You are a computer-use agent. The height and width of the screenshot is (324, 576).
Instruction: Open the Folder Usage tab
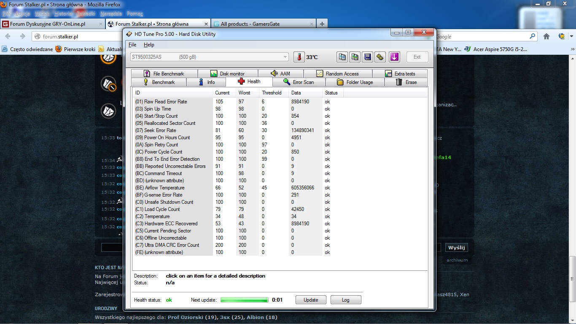tap(355, 82)
